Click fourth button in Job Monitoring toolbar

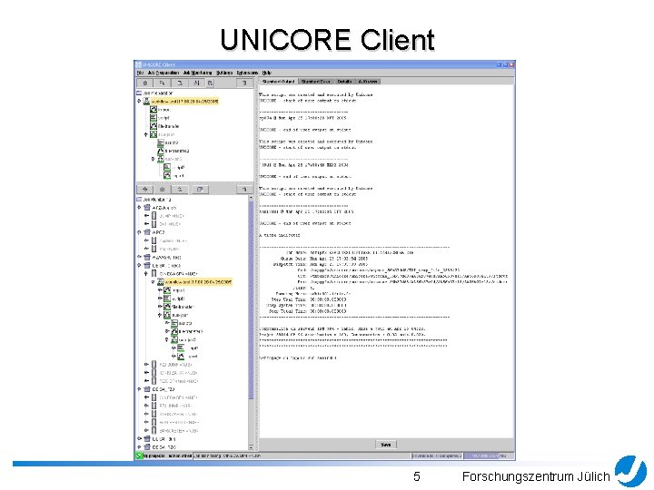click(x=200, y=190)
